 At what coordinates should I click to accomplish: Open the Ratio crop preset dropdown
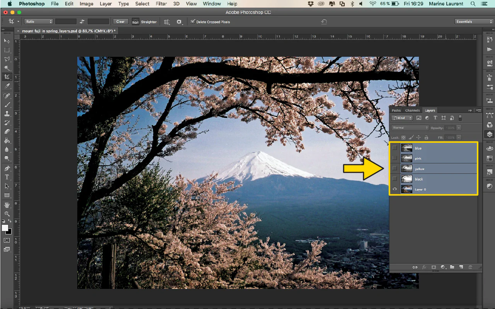(39, 22)
